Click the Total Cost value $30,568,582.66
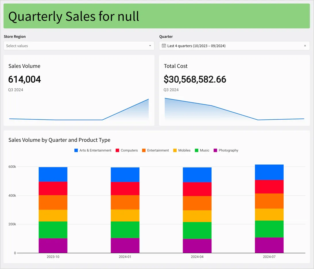Screen dimensions: 314x269 (x=195, y=79)
